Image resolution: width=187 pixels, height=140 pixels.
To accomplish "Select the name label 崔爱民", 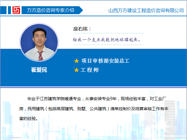I will [x=39, y=70].
